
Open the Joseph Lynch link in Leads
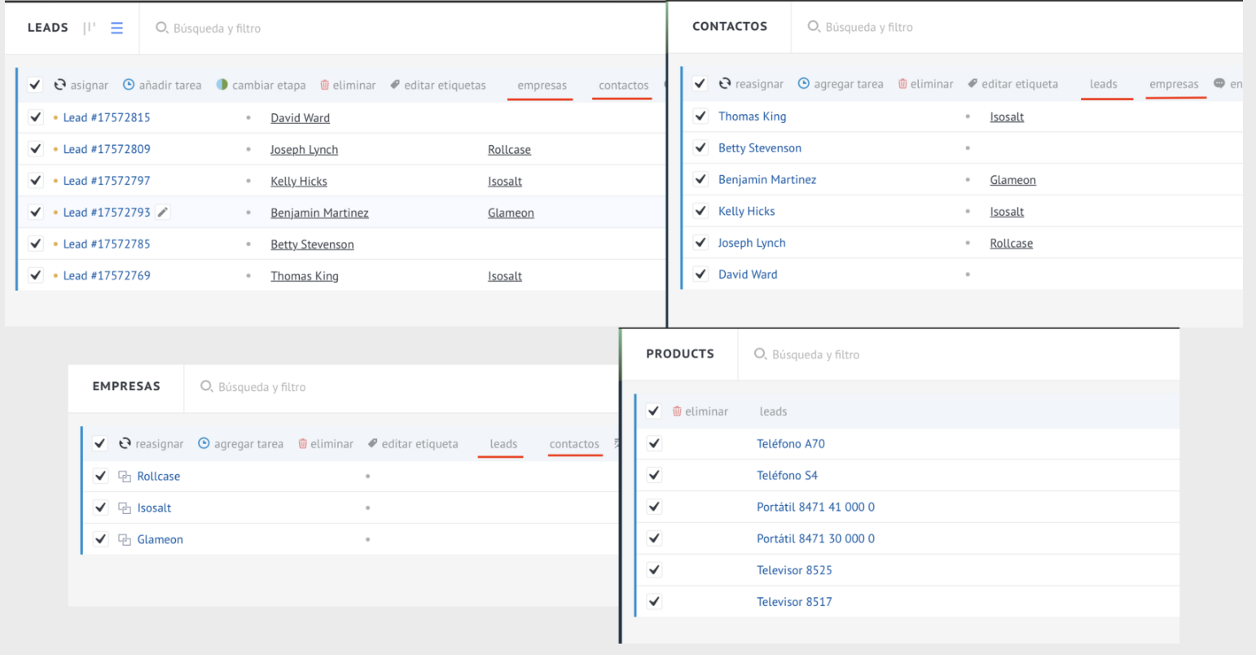tap(304, 149)
